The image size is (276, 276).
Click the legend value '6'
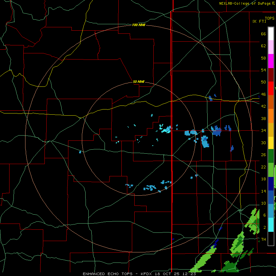(x=265, y=215)
